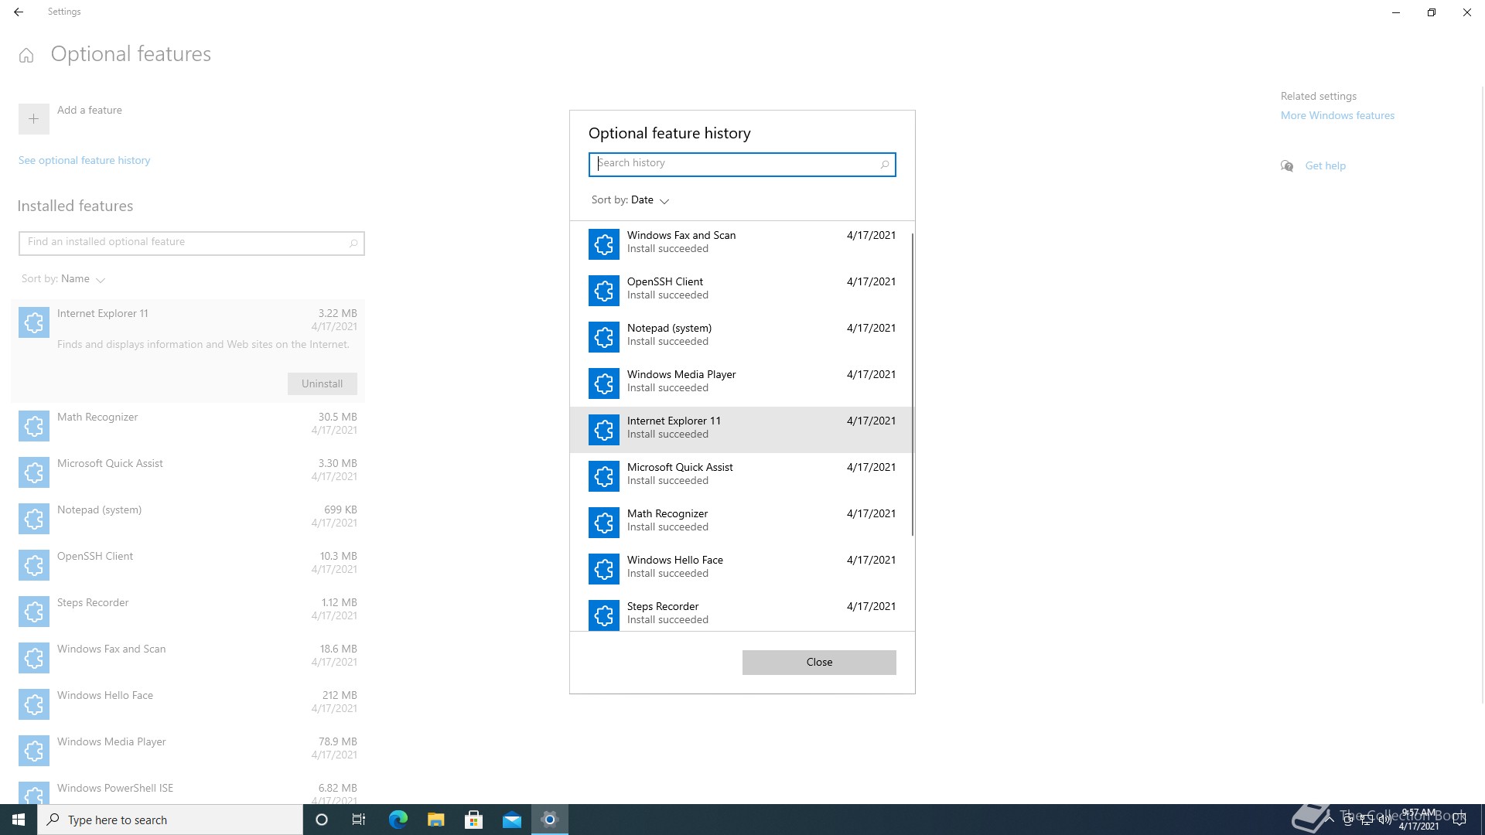Select Windows Fax and Scan name in history list

pos(681,236)
